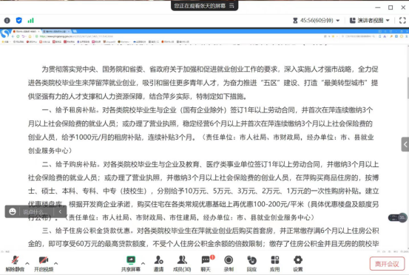View meeting info icon
The width and height of the screenshot is (409, 275).
tap(7, 21)
